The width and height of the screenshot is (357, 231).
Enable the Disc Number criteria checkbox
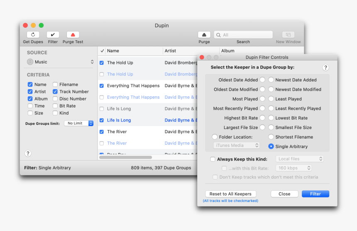tap(55, 99)
